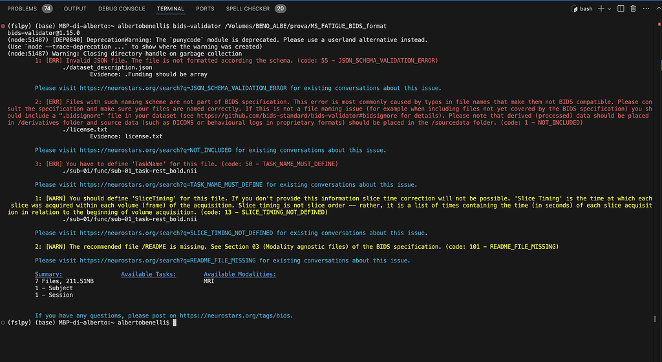Open the Output tab
Image resolution: width=662 pixels, height=362 pixels.
(x=75, y=9)
